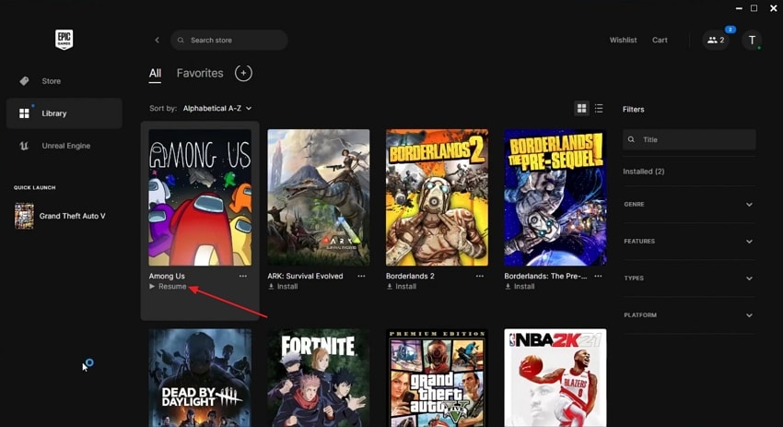This screenshot has width=783, height=427.
Task: Resume Among Us
Action: [168, 287]
